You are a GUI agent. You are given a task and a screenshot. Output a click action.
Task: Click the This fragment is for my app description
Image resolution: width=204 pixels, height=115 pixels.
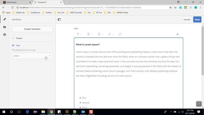(24, 50)
